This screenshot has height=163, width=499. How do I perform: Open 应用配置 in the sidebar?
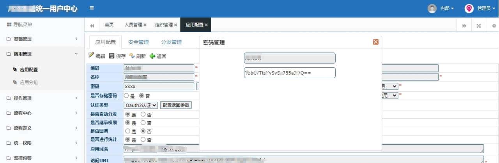click(29, 70)
